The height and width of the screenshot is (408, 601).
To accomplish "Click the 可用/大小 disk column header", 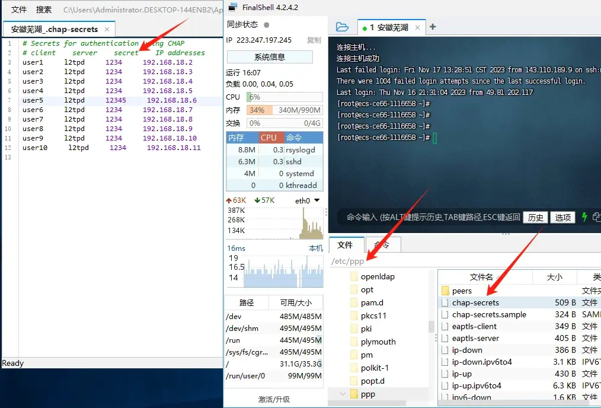I will pyautogui.click(x=296, y=302).
